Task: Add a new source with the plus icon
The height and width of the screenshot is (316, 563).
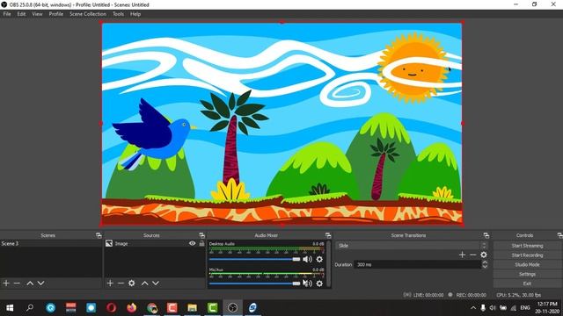Action: 110,283
